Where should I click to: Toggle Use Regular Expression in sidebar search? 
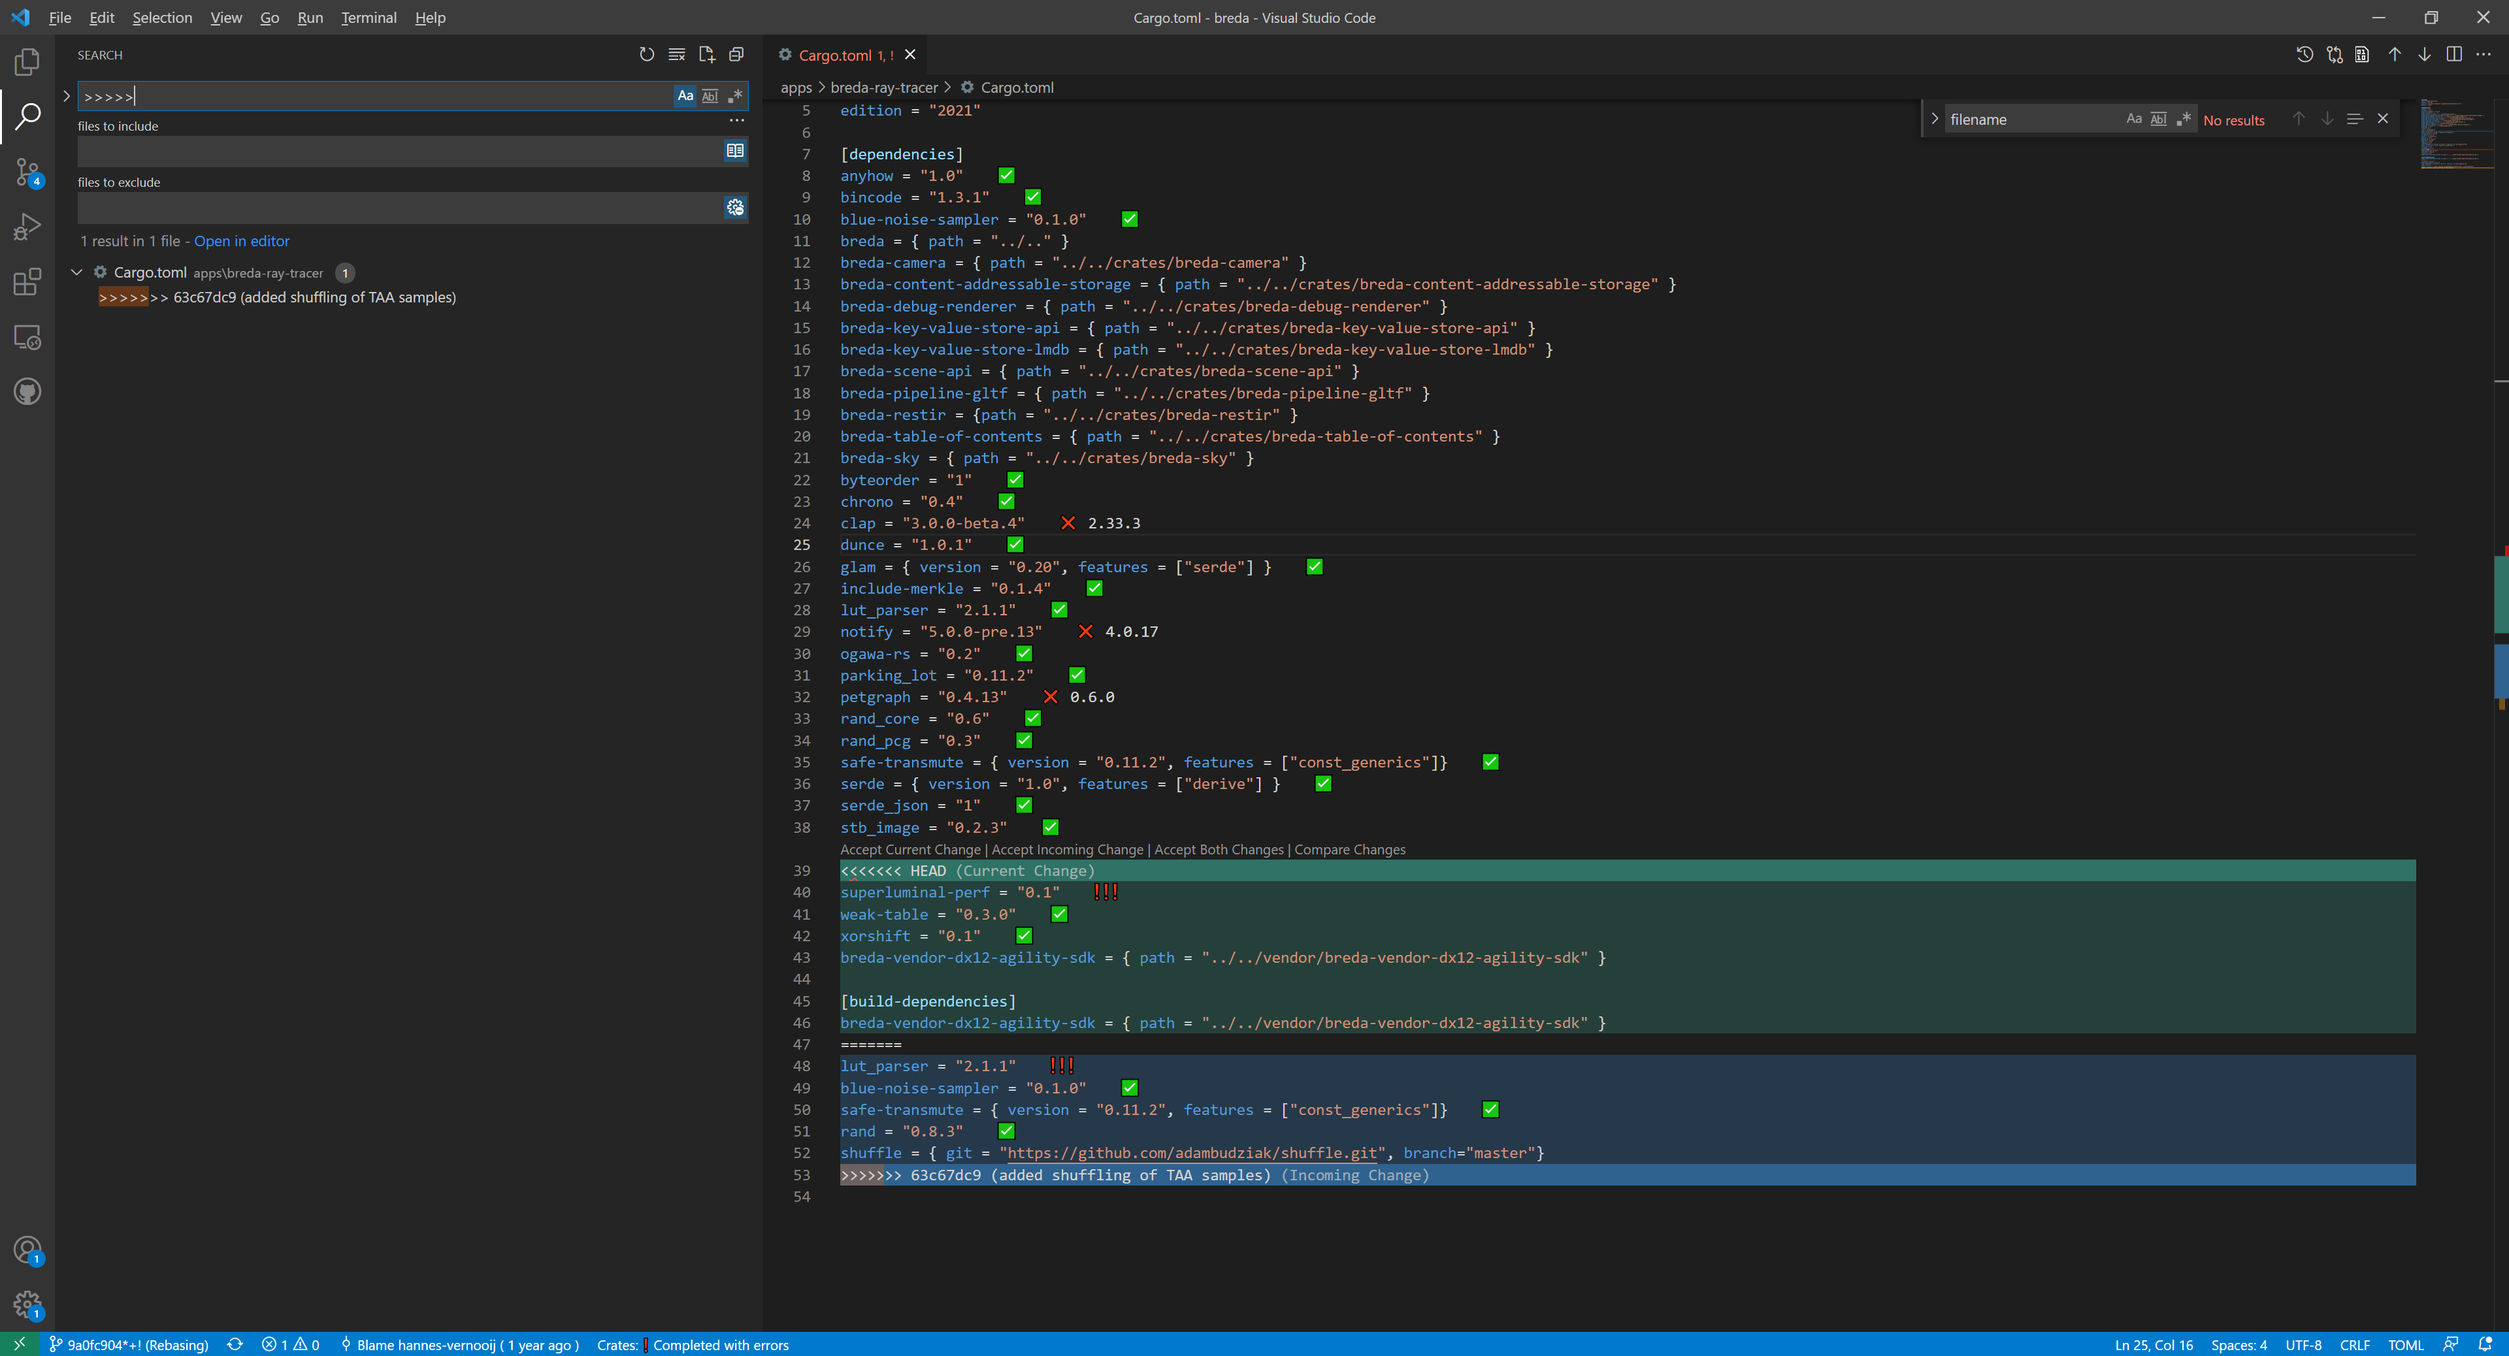point(735,95)
